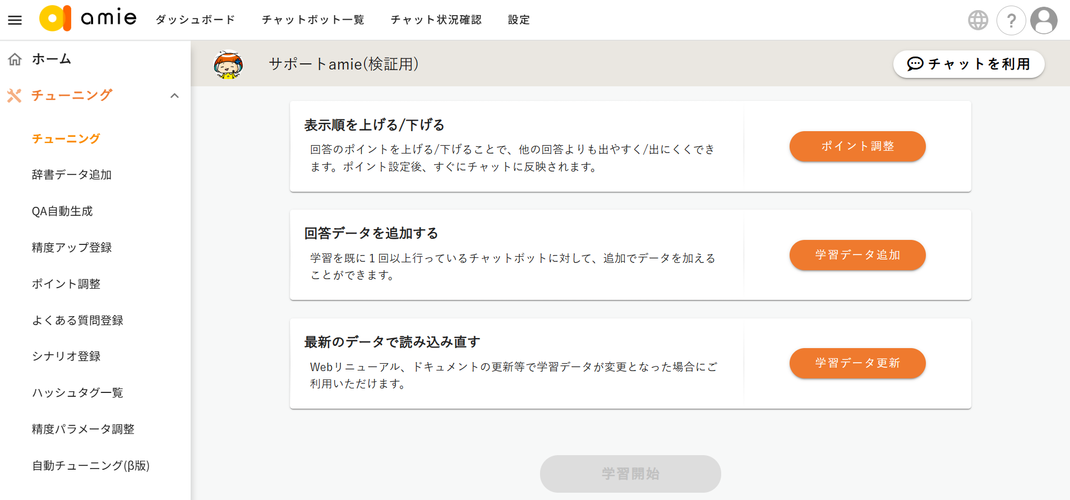Open the hamburger menu icon
The width and height of the screenshot is (1070, 500).
pyautogui.click(x=15, y=20)
